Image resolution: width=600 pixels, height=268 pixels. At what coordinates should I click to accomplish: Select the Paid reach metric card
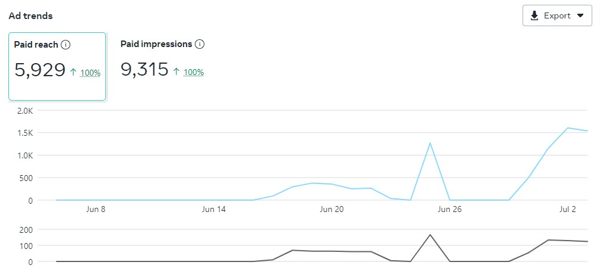[57, 66]
